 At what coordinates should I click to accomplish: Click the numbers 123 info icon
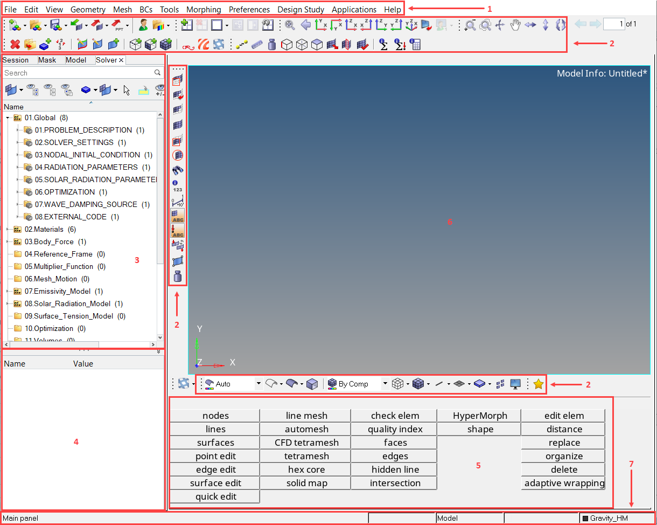click(x=178, y=186)
